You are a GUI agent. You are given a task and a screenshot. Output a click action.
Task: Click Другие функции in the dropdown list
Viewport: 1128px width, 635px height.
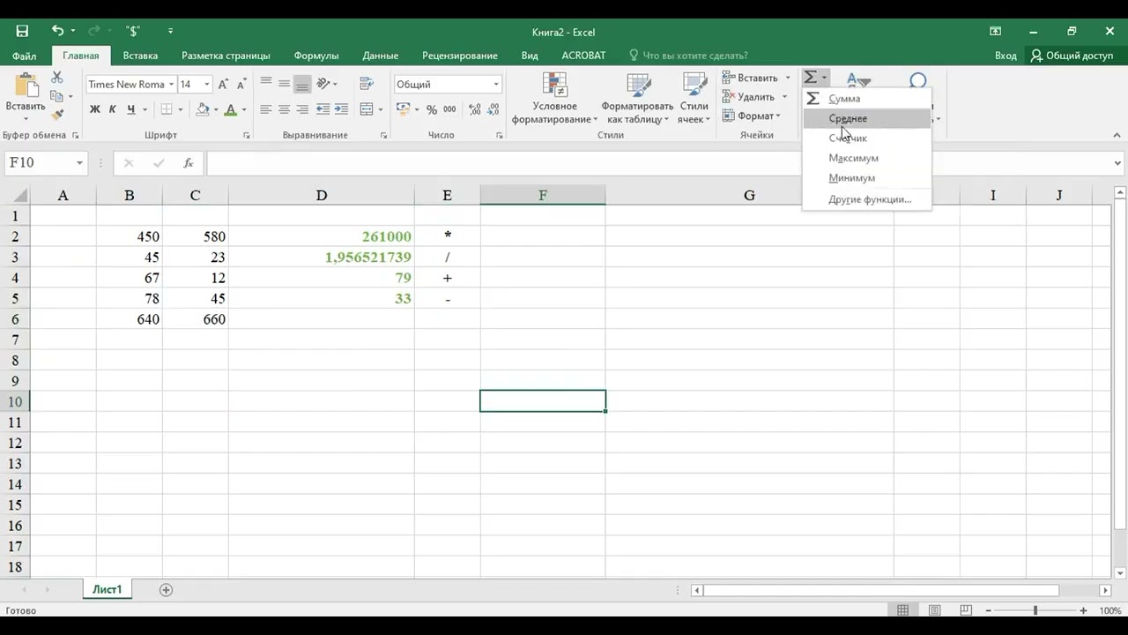[x=870, y=199]
